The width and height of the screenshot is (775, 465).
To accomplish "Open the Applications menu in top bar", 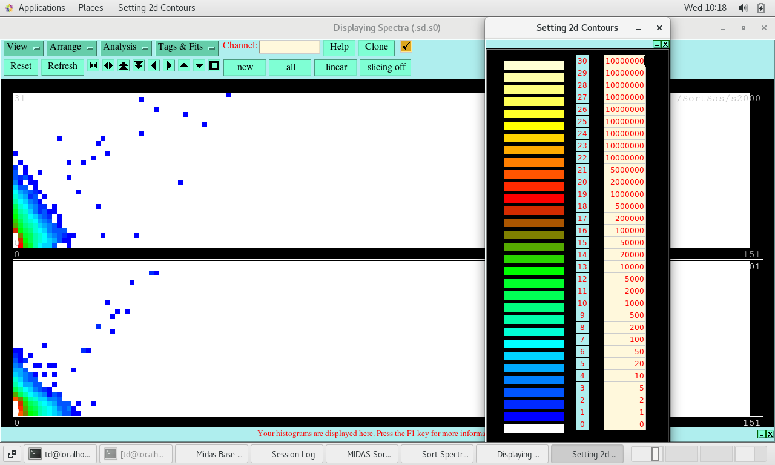I will [x=41, y=8].
